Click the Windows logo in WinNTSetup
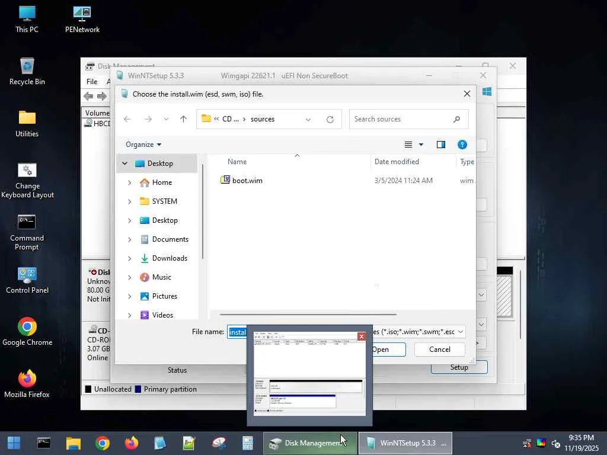 (487, 92)
